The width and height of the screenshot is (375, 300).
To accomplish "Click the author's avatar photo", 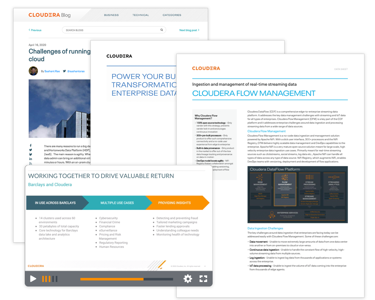I will point(33,71).
